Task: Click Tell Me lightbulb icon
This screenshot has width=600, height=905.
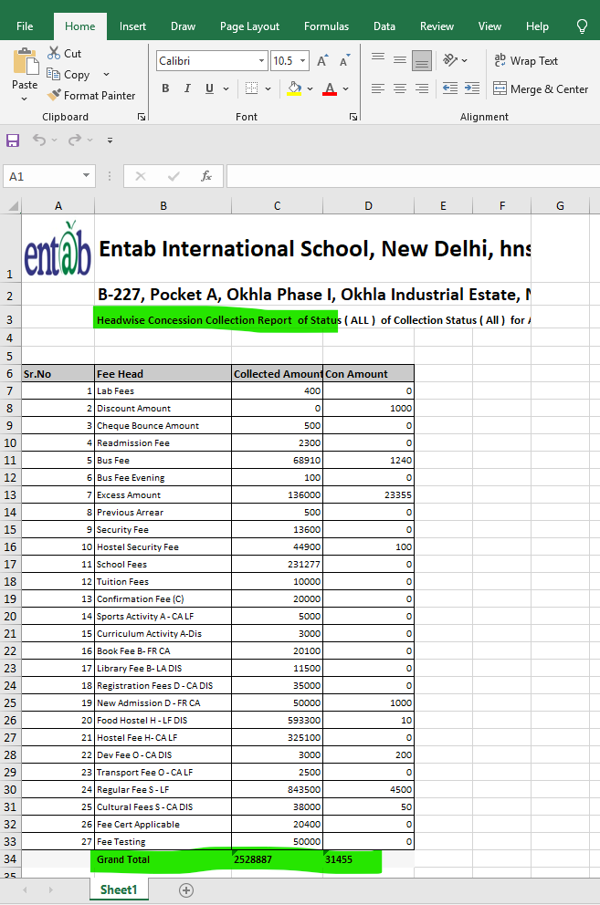Action: pyautogui.click(x=582, y=26)
